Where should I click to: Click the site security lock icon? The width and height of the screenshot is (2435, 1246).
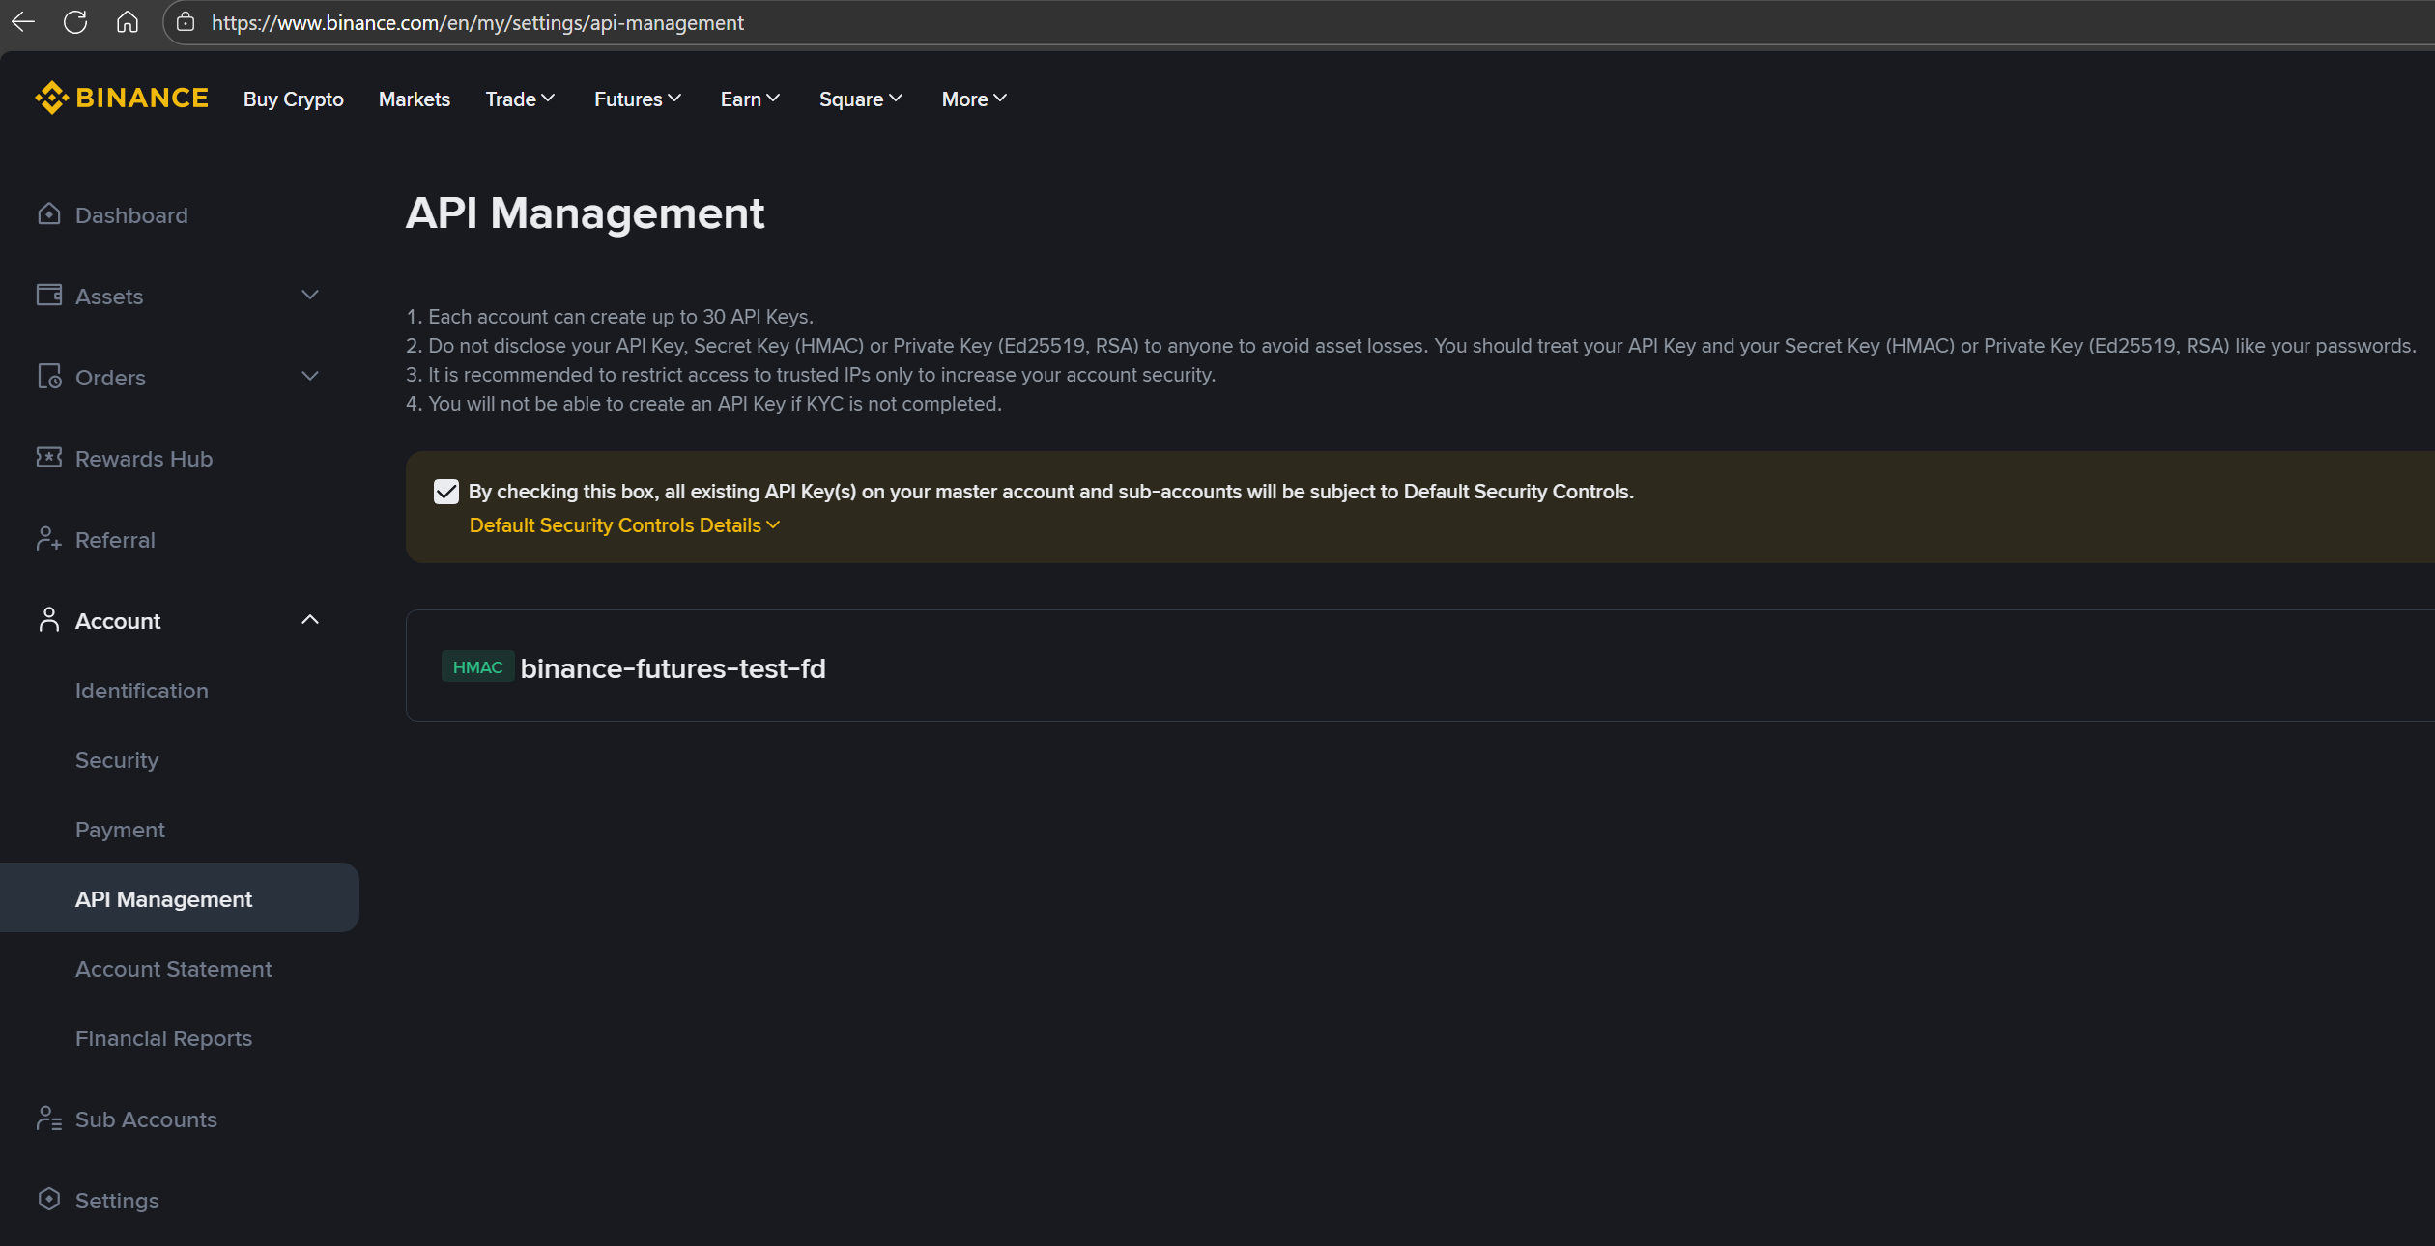(186, 22)
